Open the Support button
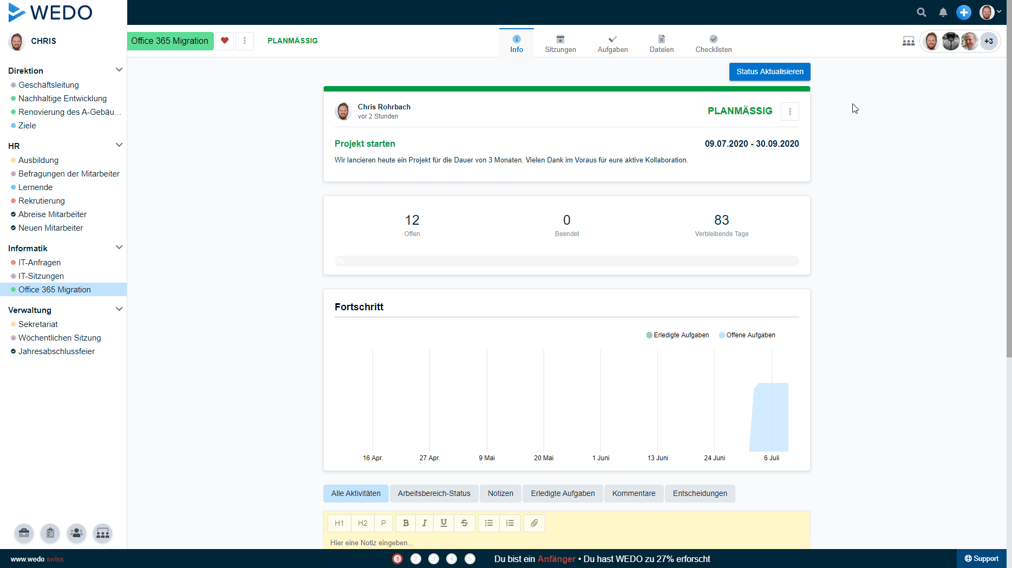The height and width of the screenshot is (568, 1012). click(x=981, y=559)
